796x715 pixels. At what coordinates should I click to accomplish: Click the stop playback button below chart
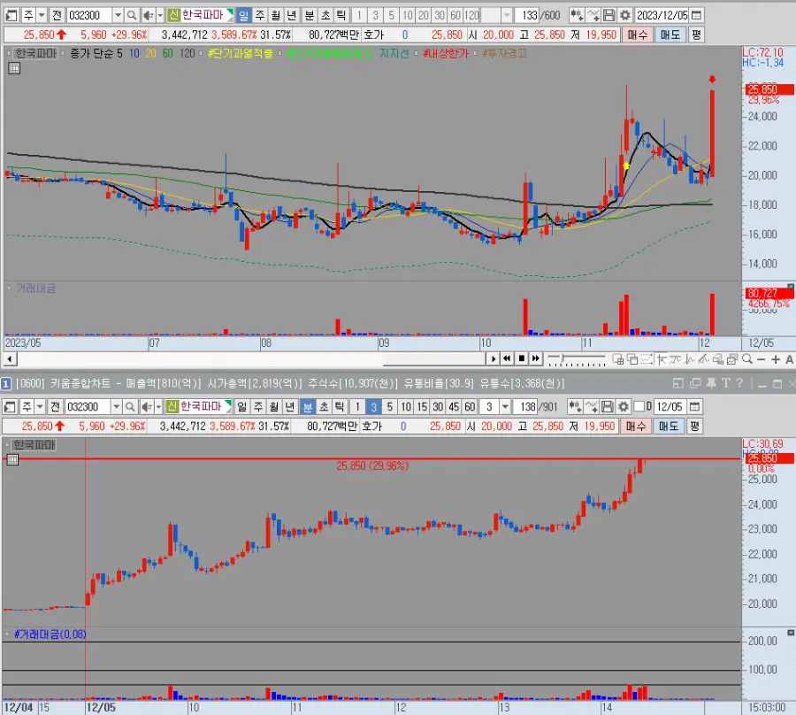pos(521,359)
